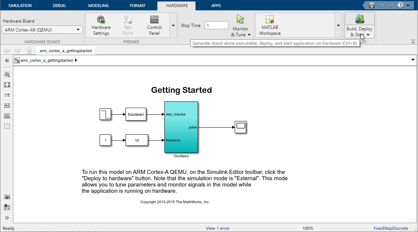This screenshot has width=418, height=232.
Task: Click the screenshot camera icon in sidebar
Action: point(7,197)
